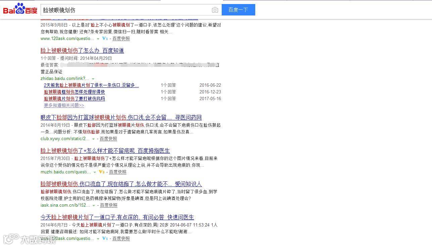Open 百度快照 for the 2014年6月7日 result
The width and height of the screenshot is (432, 247).
(121, 238)
